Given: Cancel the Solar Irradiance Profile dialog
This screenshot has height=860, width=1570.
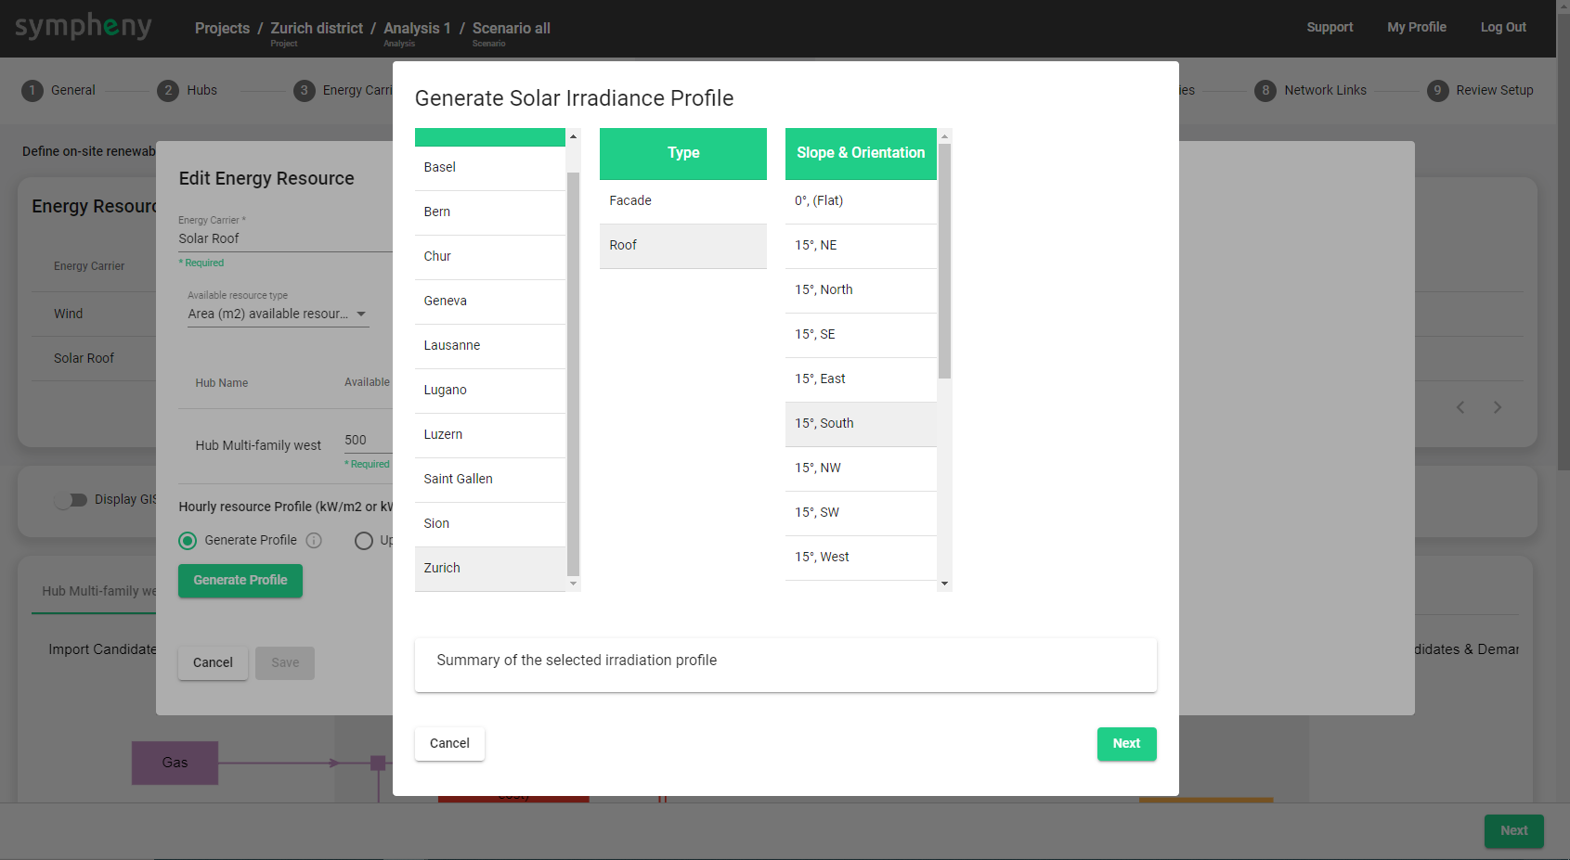Looking at the screenshot, I should coord(449,744).
